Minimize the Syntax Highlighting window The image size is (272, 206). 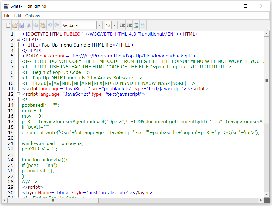click(230, 6)
